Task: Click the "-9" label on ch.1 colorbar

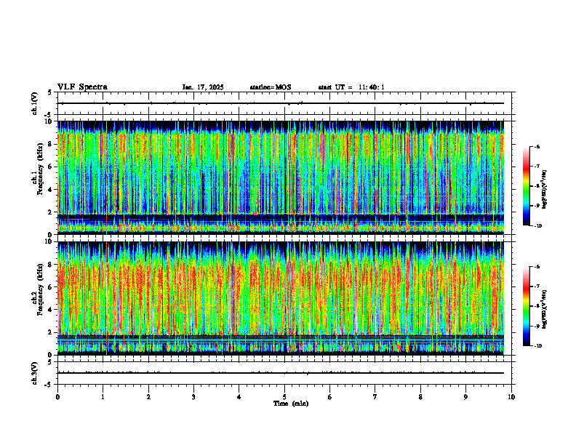Action: (537, 206)
